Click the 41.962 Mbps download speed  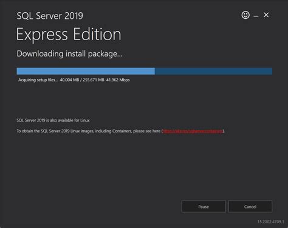point(118,80)
